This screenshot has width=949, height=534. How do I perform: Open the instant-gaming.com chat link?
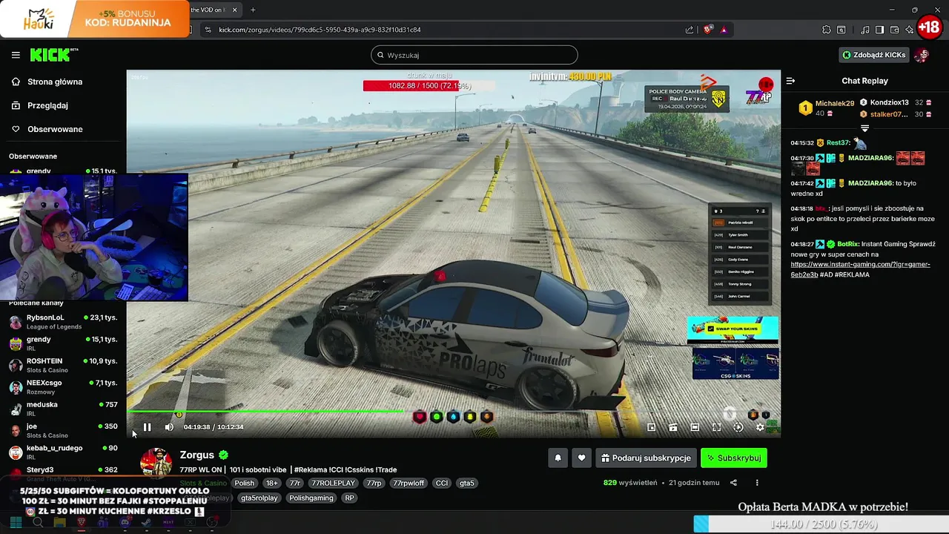(x=860, y=269)
